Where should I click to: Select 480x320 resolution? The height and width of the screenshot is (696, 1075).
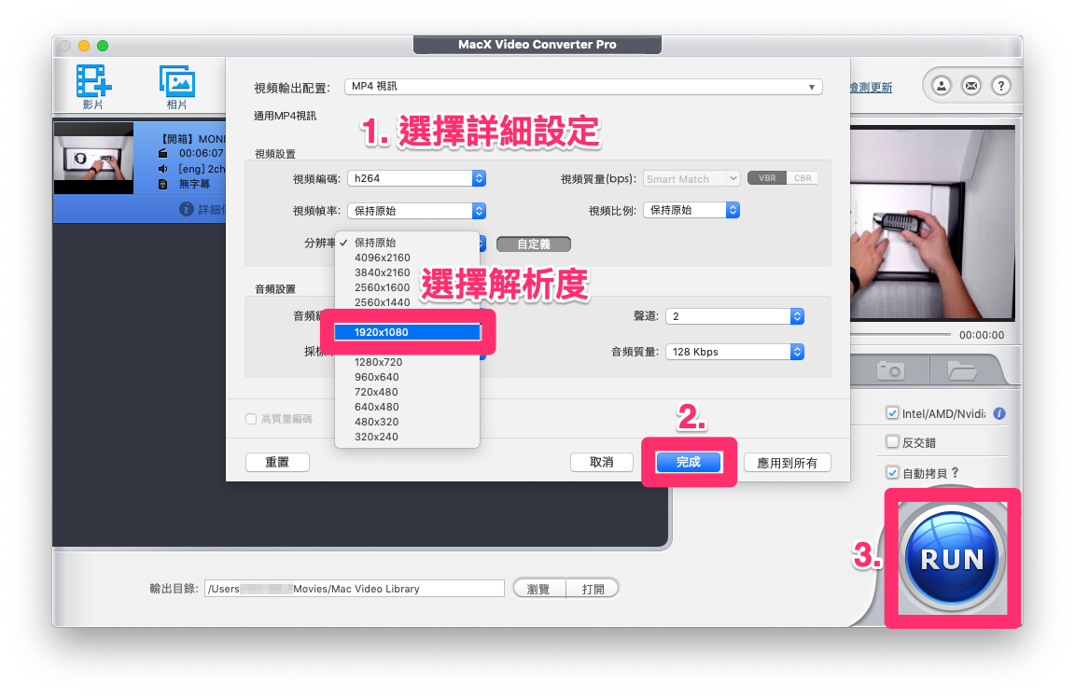[407, 422]
